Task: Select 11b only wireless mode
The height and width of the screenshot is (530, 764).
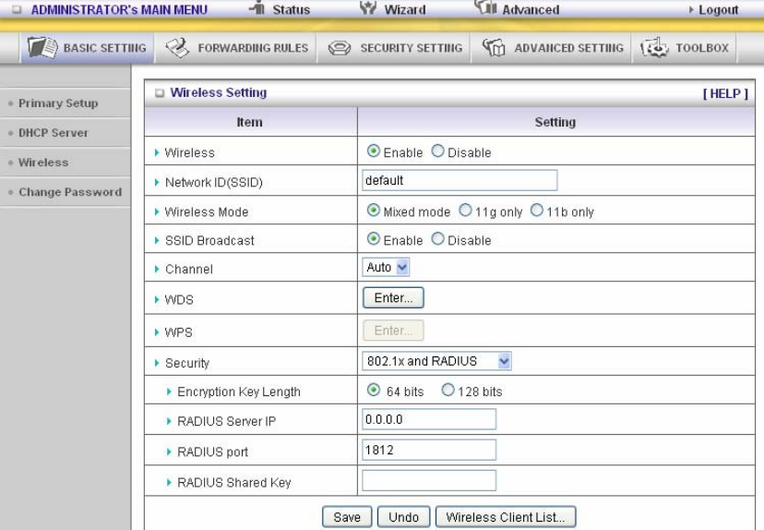Action: pyautogui.click(x=536, y=211)
